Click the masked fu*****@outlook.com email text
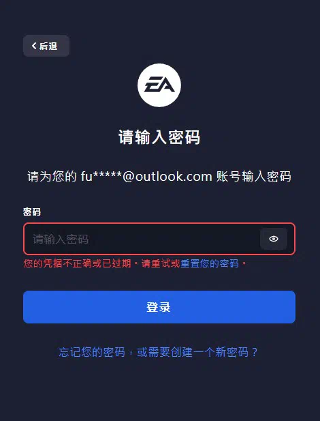The height and width of the screenshot is (421, 320). [146, 177]
